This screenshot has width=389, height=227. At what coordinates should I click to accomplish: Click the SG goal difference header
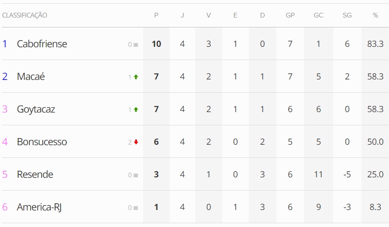pos(347,16)
